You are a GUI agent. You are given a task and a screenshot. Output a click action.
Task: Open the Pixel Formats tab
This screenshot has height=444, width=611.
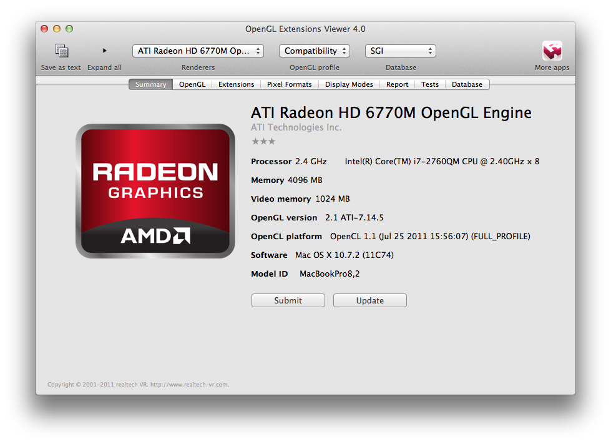click(290, 84)
